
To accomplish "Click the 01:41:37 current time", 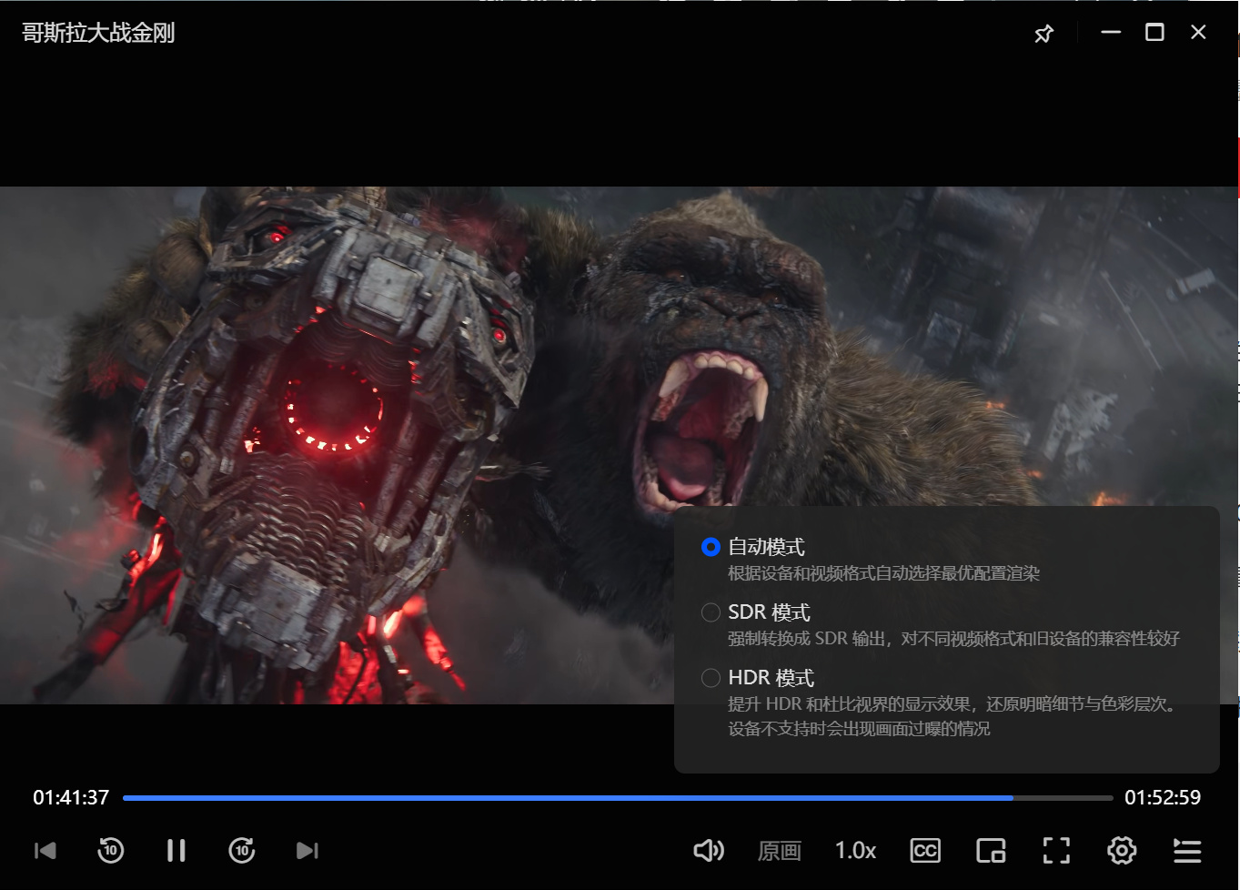I will click(x=71, y=798).
